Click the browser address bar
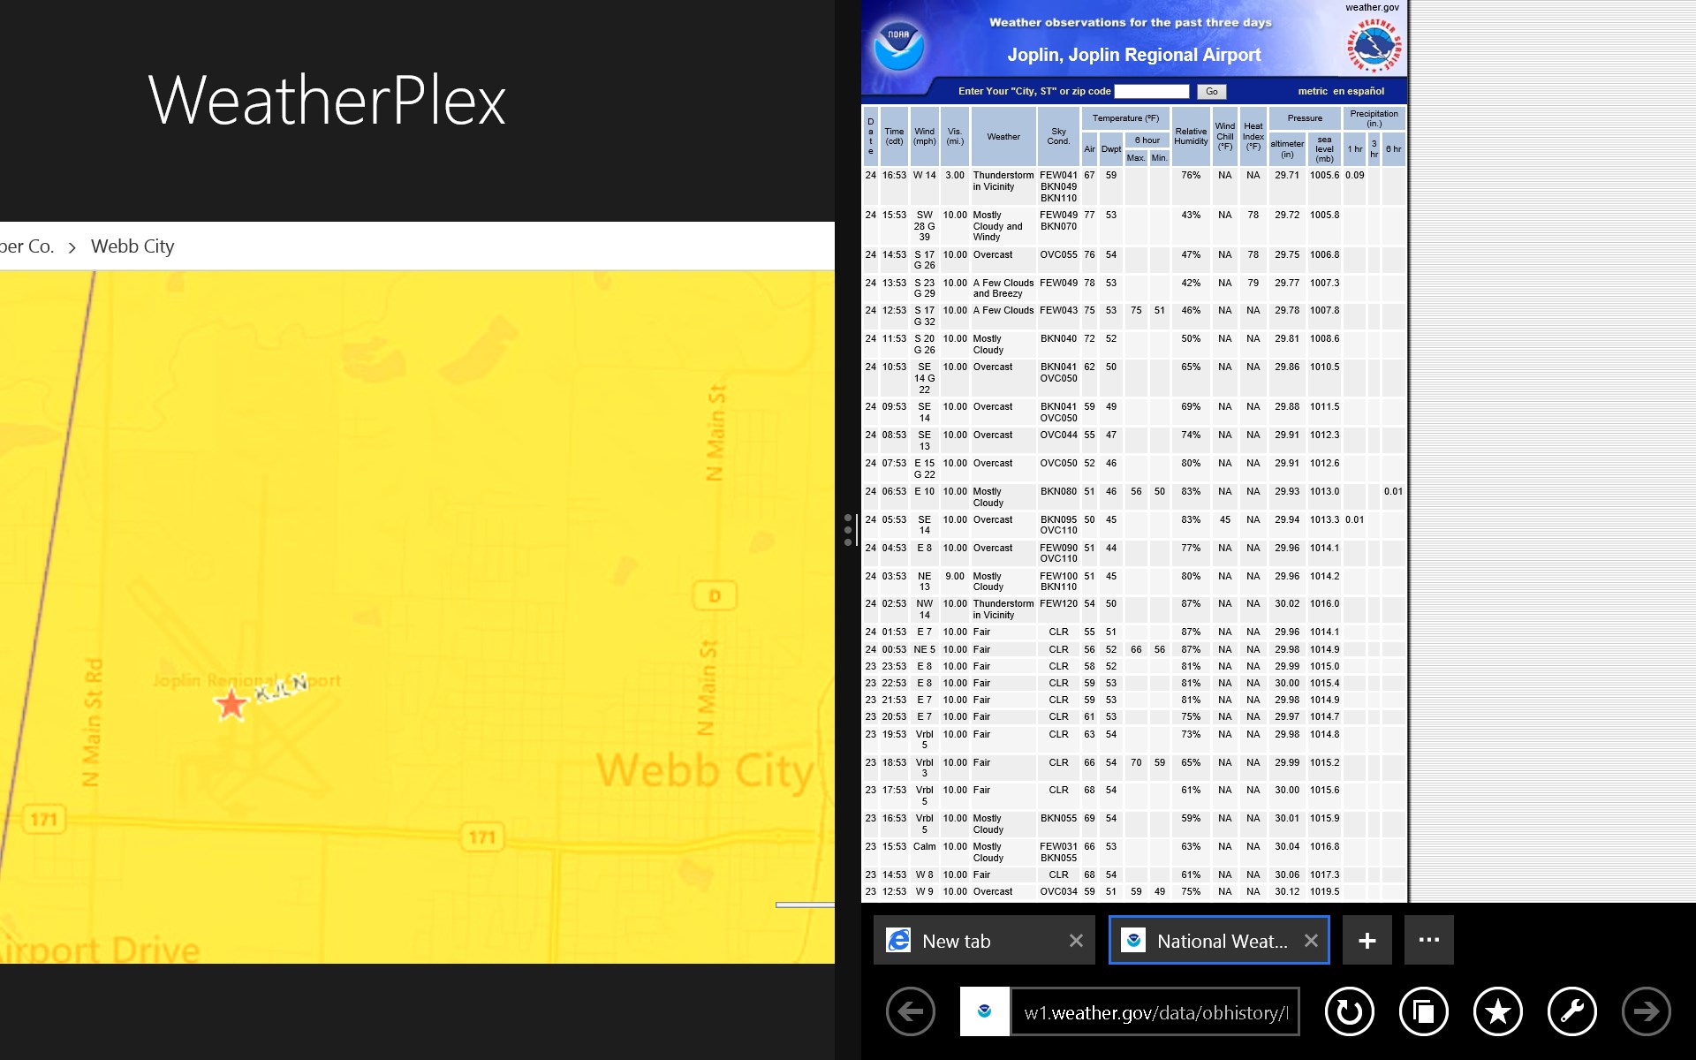 (x=1155, y=1012)
